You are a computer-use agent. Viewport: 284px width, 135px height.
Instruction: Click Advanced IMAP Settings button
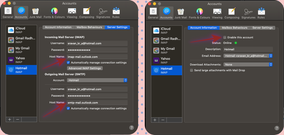pyautogui.click(x=85, y=68)
